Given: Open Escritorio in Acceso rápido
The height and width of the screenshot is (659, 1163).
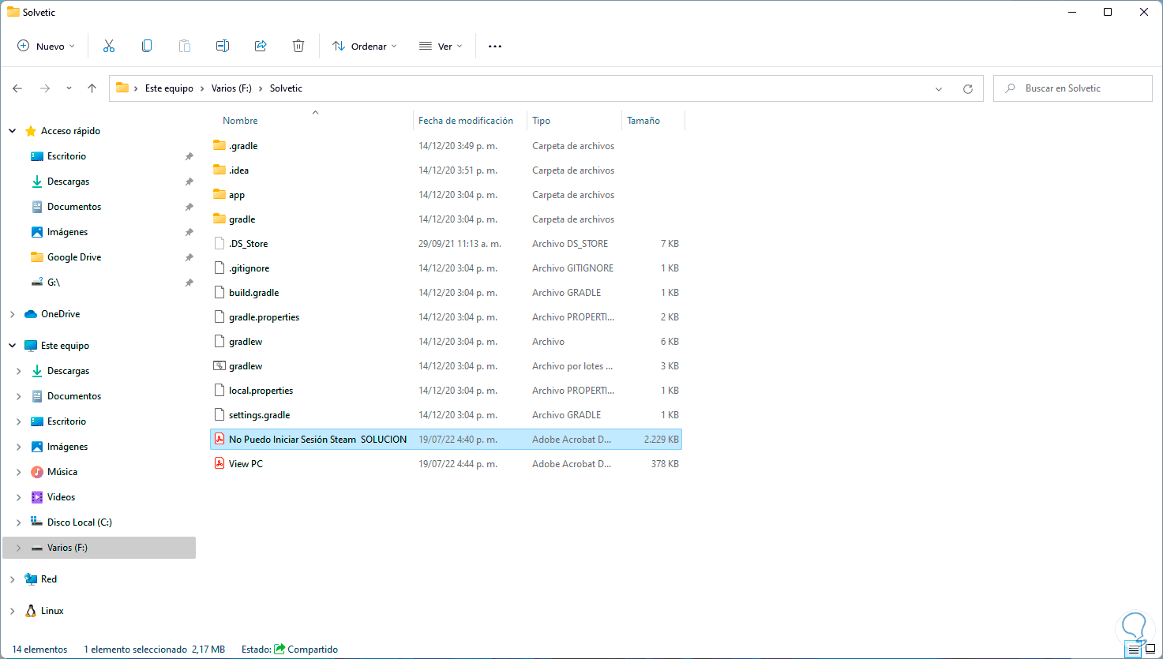Looking at the screenshot, I should [x=66, y=156].
